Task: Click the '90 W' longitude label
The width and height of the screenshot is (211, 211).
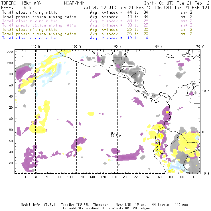Action: (118, 46)
